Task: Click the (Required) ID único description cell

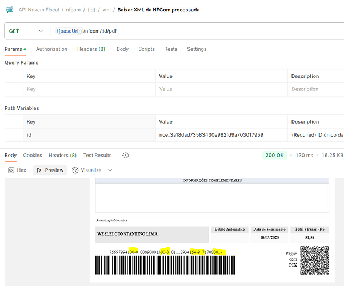Action: pyautogui.click(x=316, y=135)
